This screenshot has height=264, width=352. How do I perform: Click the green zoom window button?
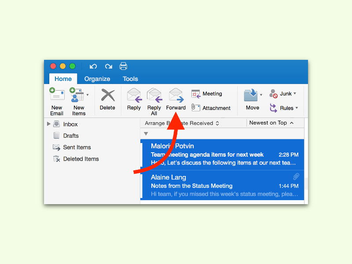[73, 66]
